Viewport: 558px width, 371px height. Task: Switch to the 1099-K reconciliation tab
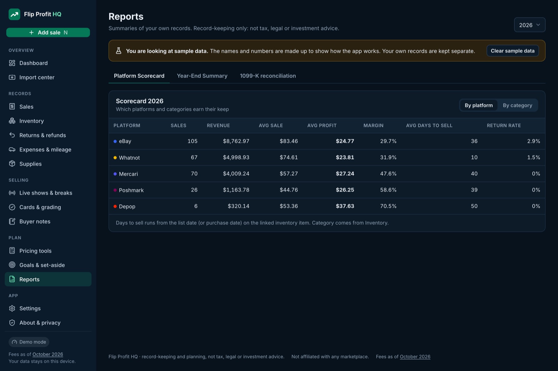point(268,76)
